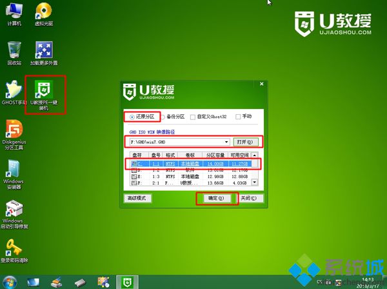Viewport: 387px width, 289px height.
Task: Open the 回收站 recycle bin icon
Action: [14, 53]
